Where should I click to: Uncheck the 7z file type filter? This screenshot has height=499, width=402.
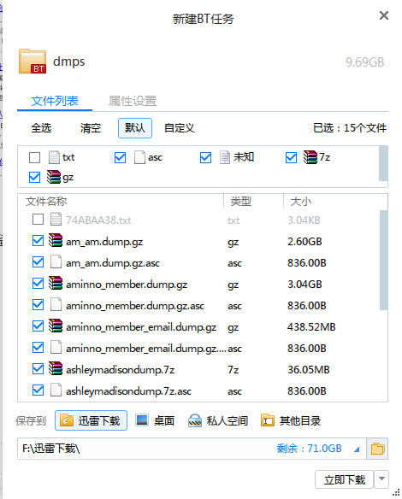click(x=291, y=157)
